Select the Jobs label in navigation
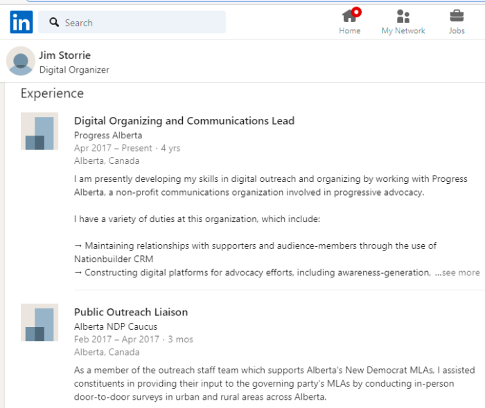This screenshot has width=485, height=408. point(457,30)
